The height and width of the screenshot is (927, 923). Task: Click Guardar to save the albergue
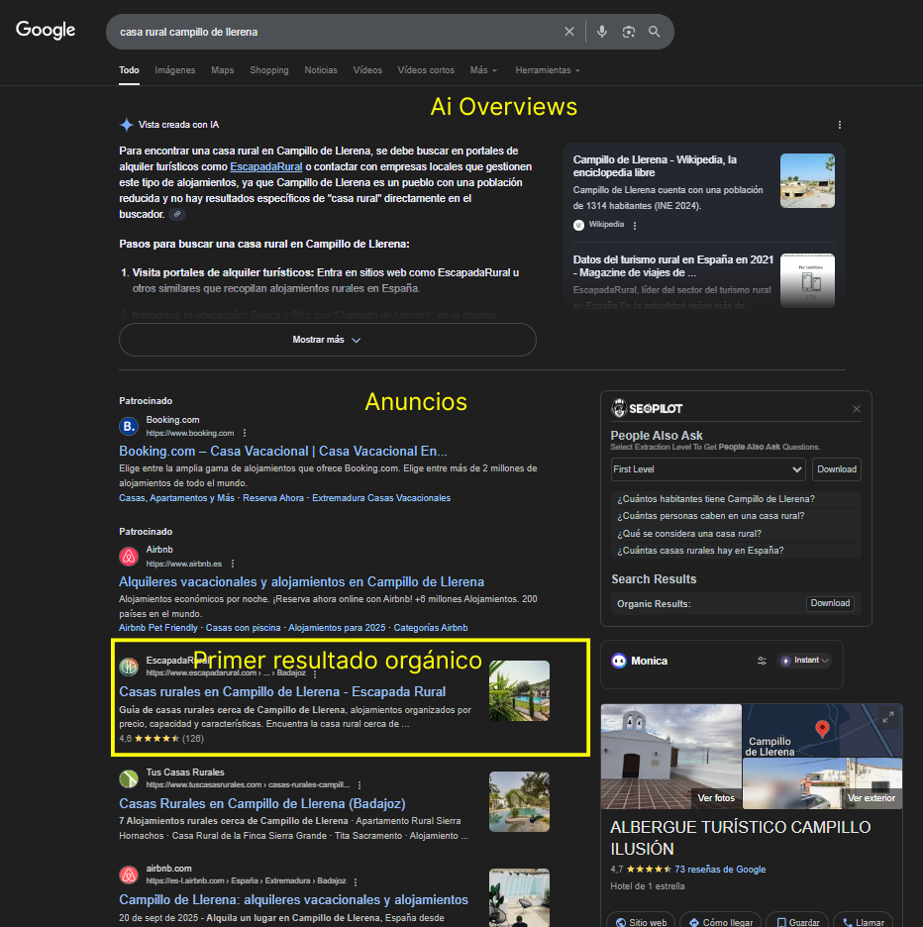[x=797, y=922]
